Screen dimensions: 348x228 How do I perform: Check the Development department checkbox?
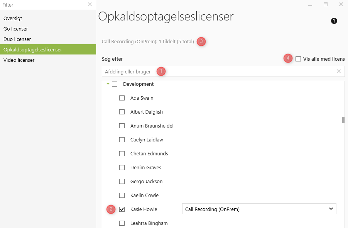[x=115, y=84]
